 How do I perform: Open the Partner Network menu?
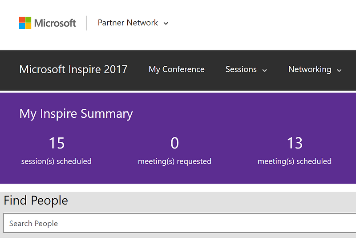(128, 23)
